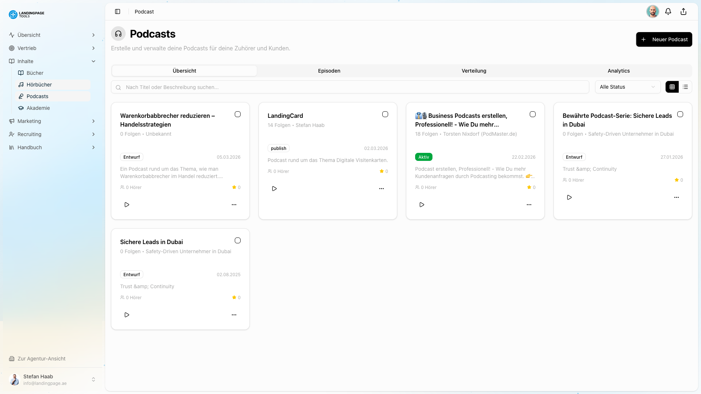Switch to the Episoden tab
Image resolution: width=701 pixels, height=394 pixels.
pos(329,70)
